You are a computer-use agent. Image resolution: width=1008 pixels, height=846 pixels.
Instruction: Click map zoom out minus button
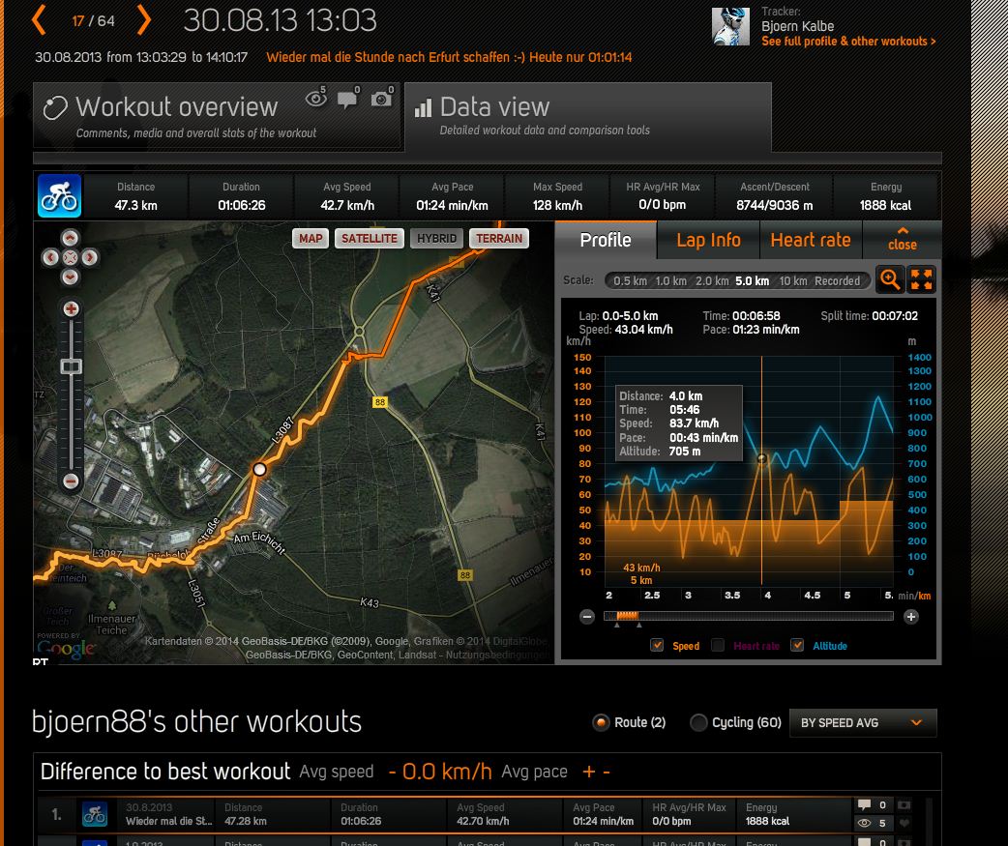click(71, 481)
